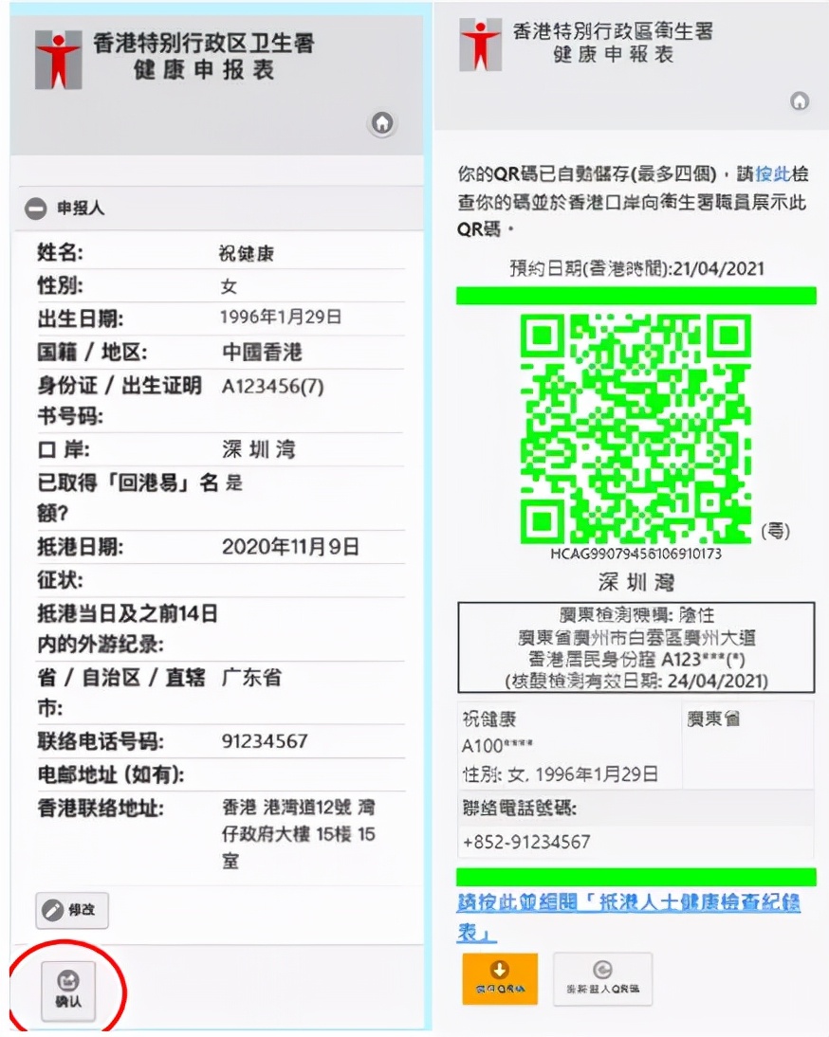Select the 香港居民身份證 A123***(*) line
Viewport: 829px width, 1037px height.
[x=636, y=660]
